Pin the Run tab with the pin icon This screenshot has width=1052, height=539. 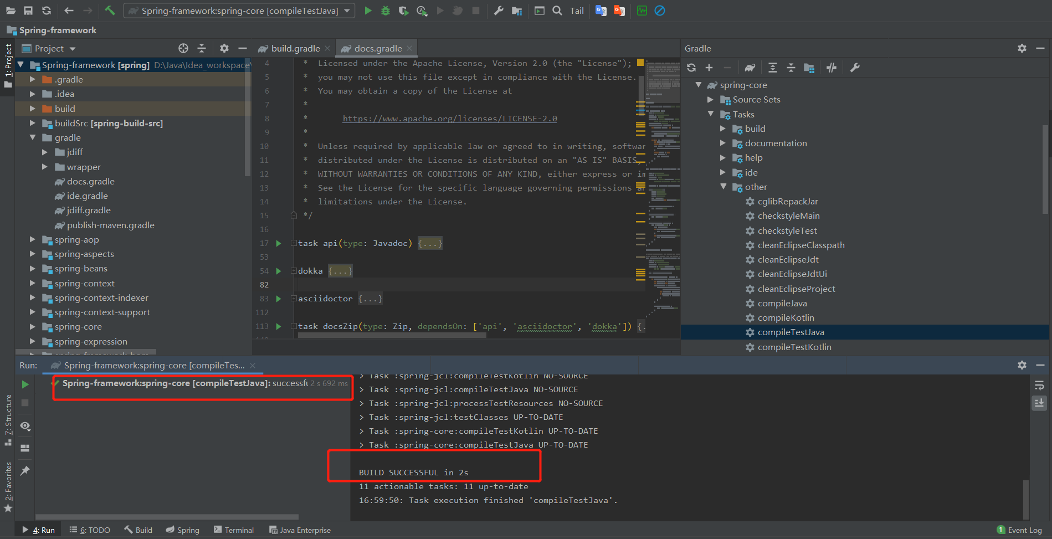pyautogui.click(x=25, y=471)
